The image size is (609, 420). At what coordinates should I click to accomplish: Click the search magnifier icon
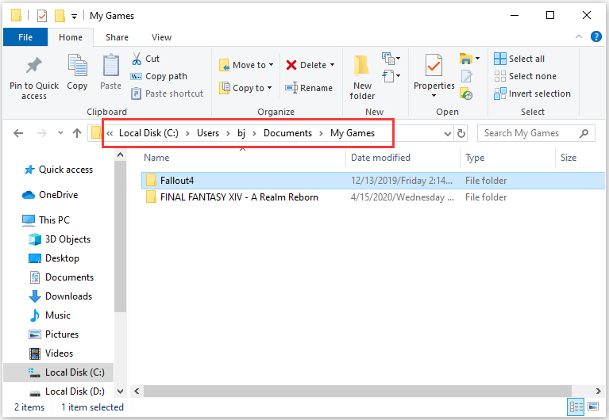tap(584, 133)
